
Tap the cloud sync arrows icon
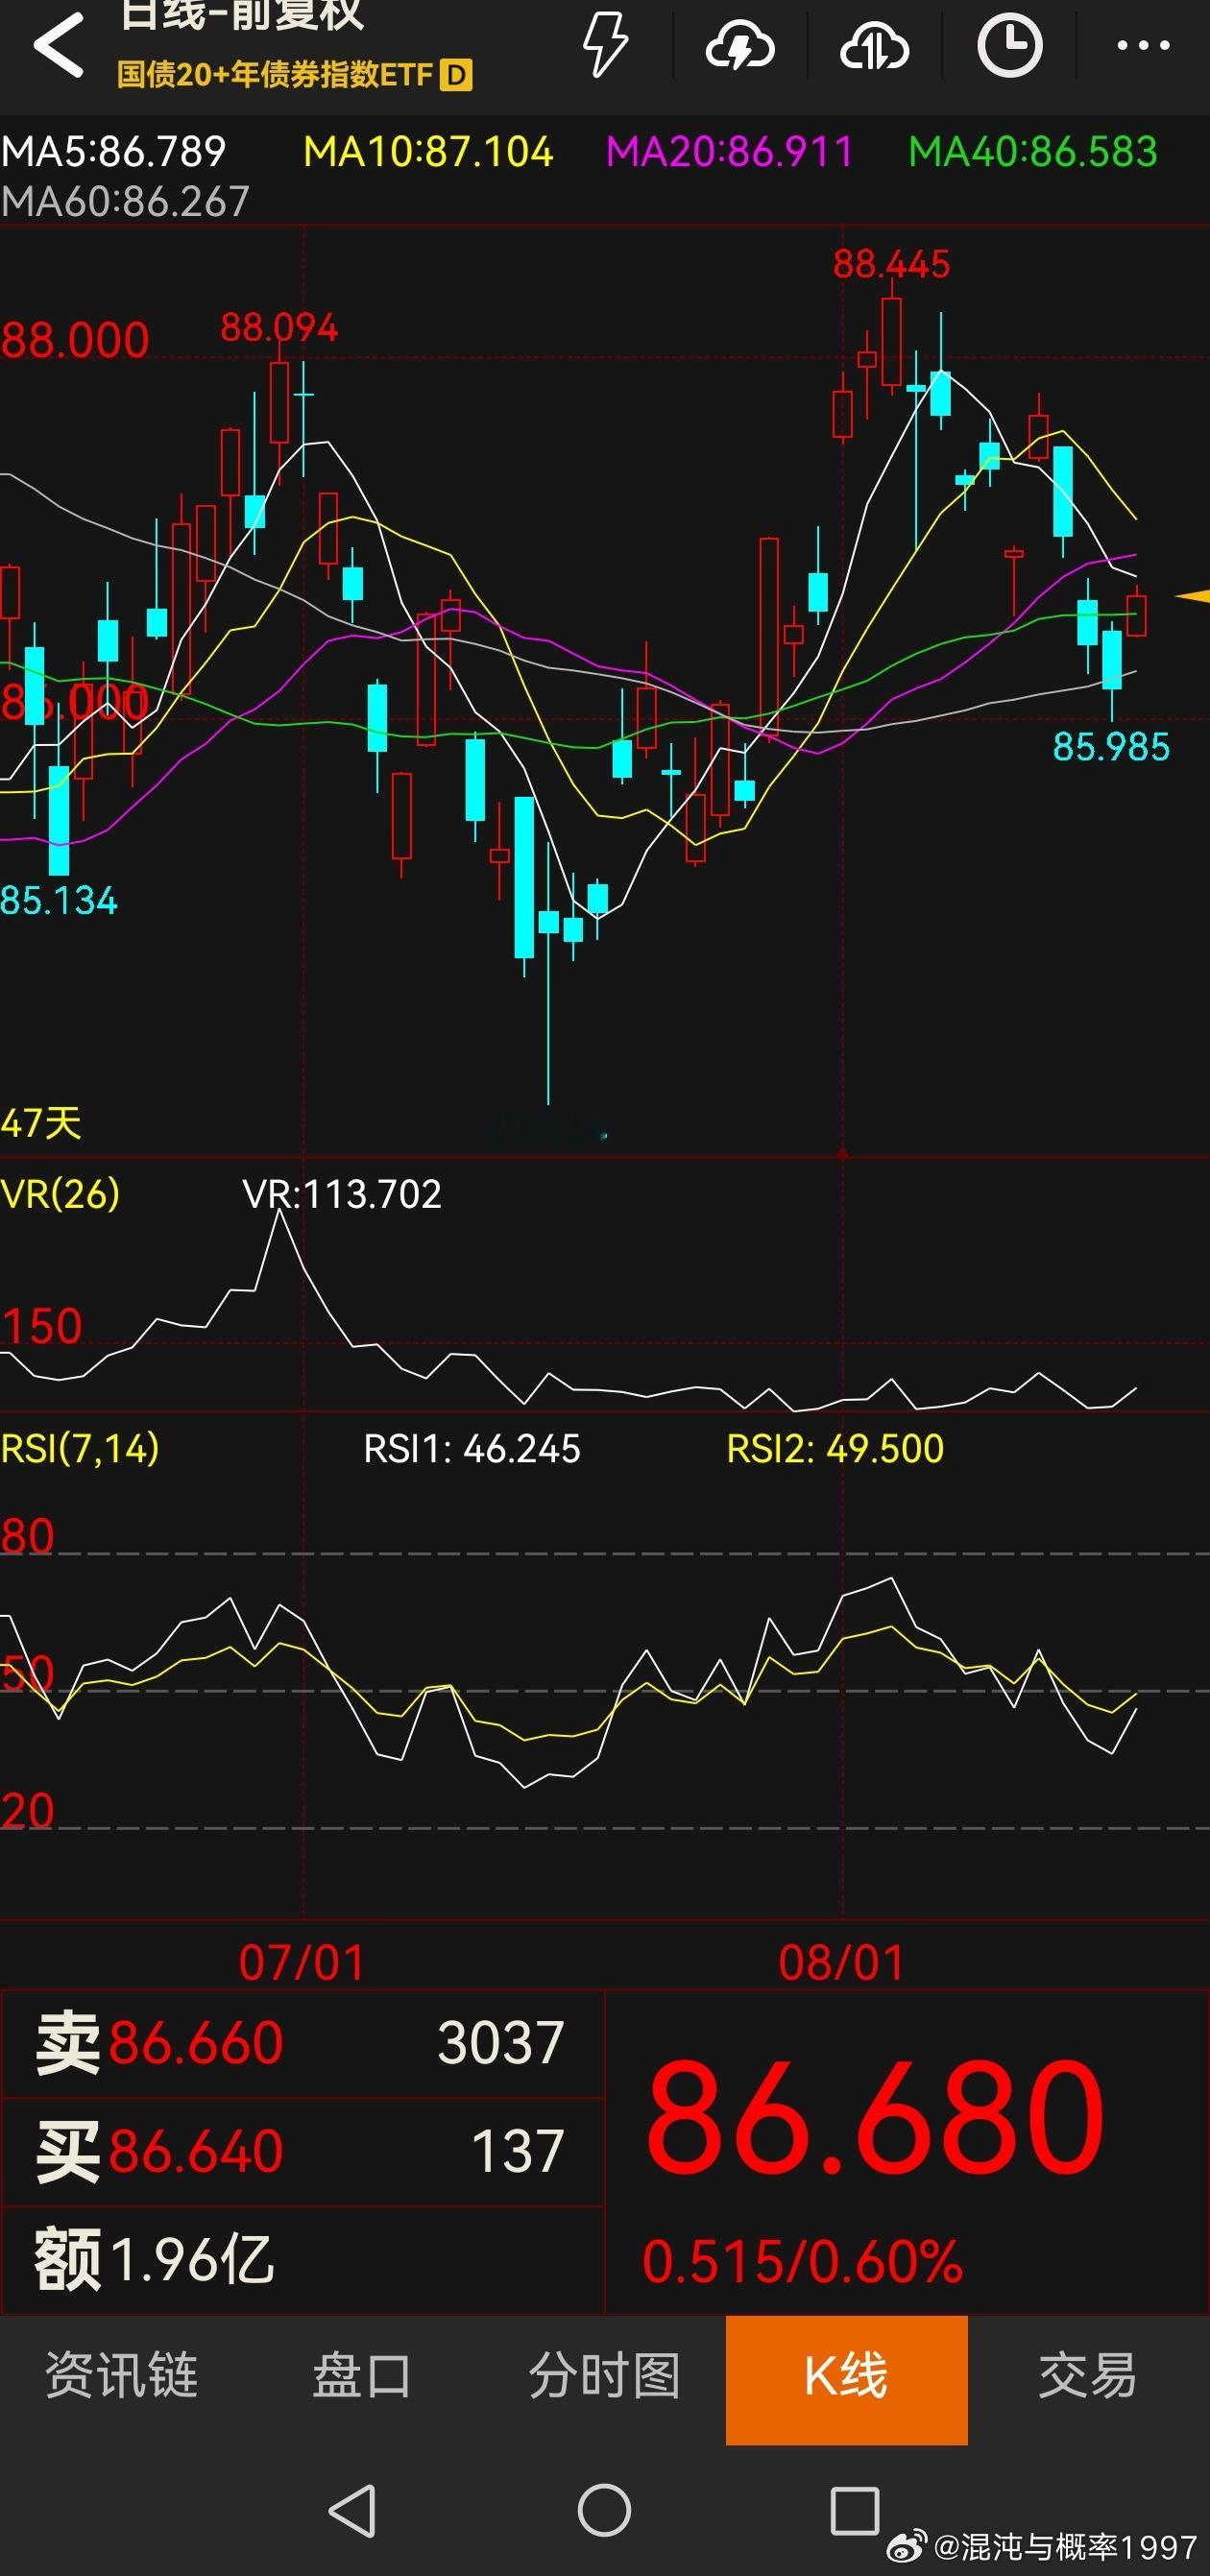tap(875, 45)
